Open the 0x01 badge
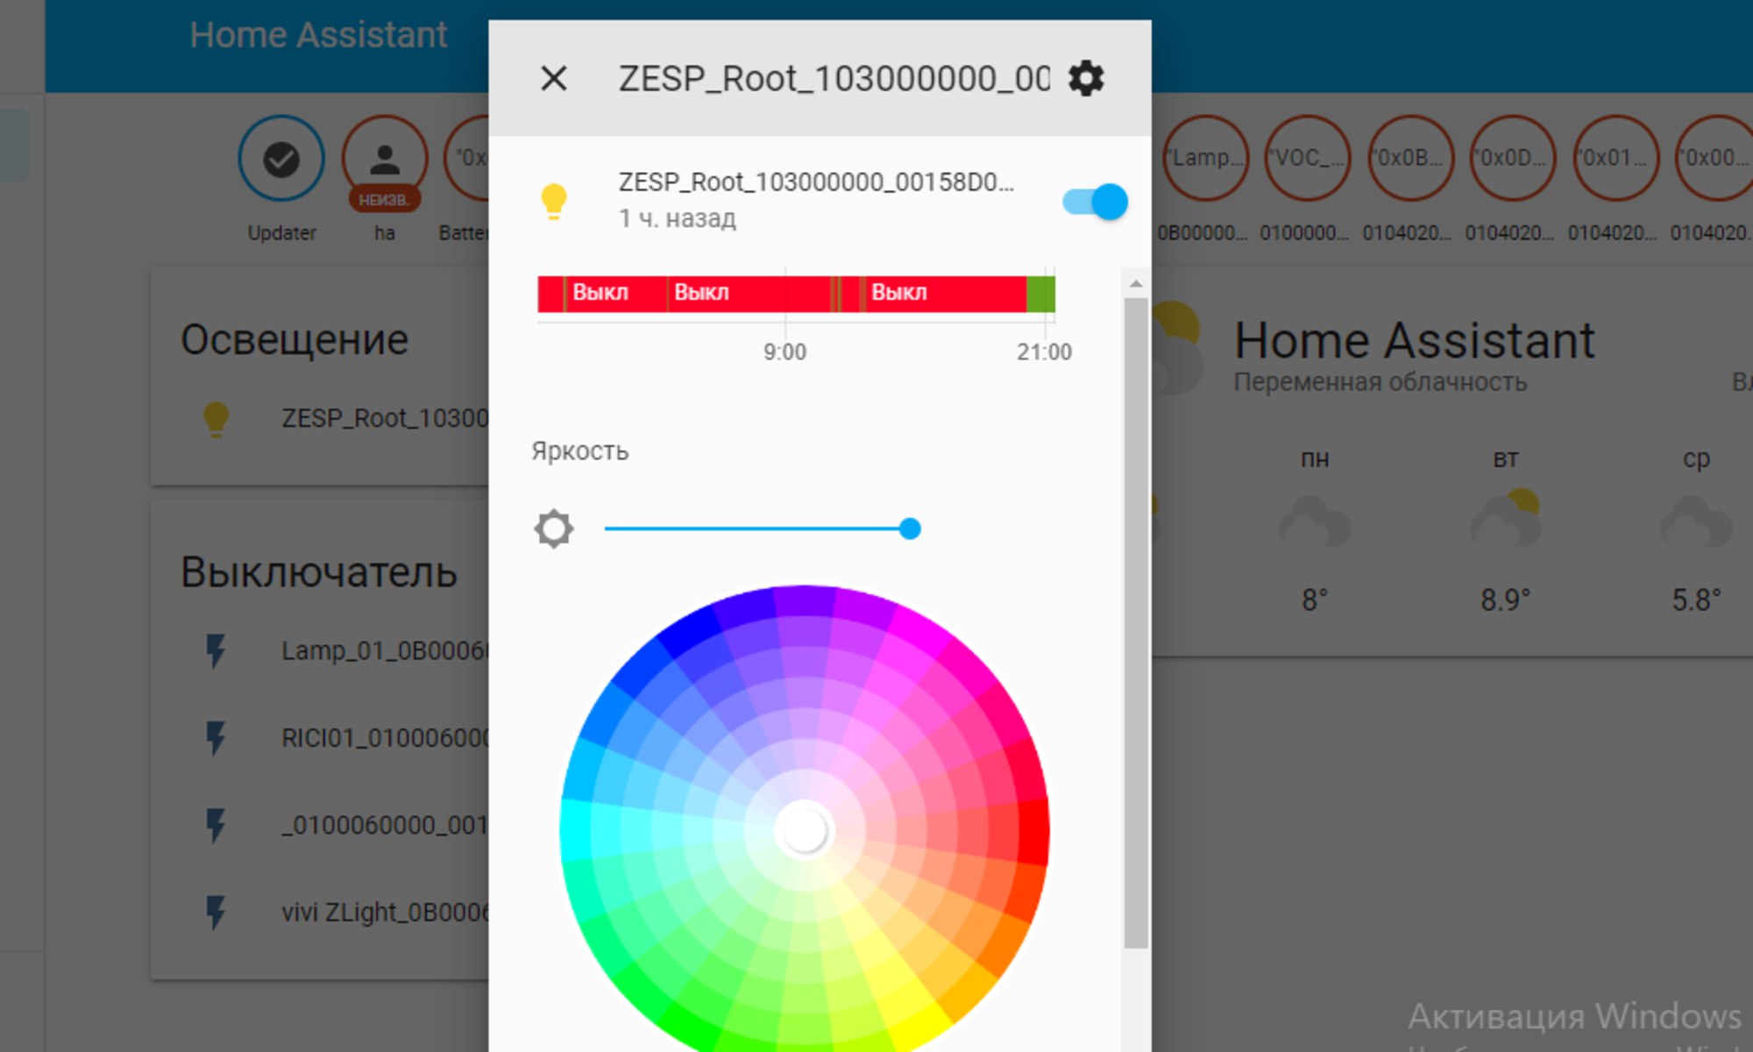Screen dimensions: 1753x1052 tap(1616, 158)
